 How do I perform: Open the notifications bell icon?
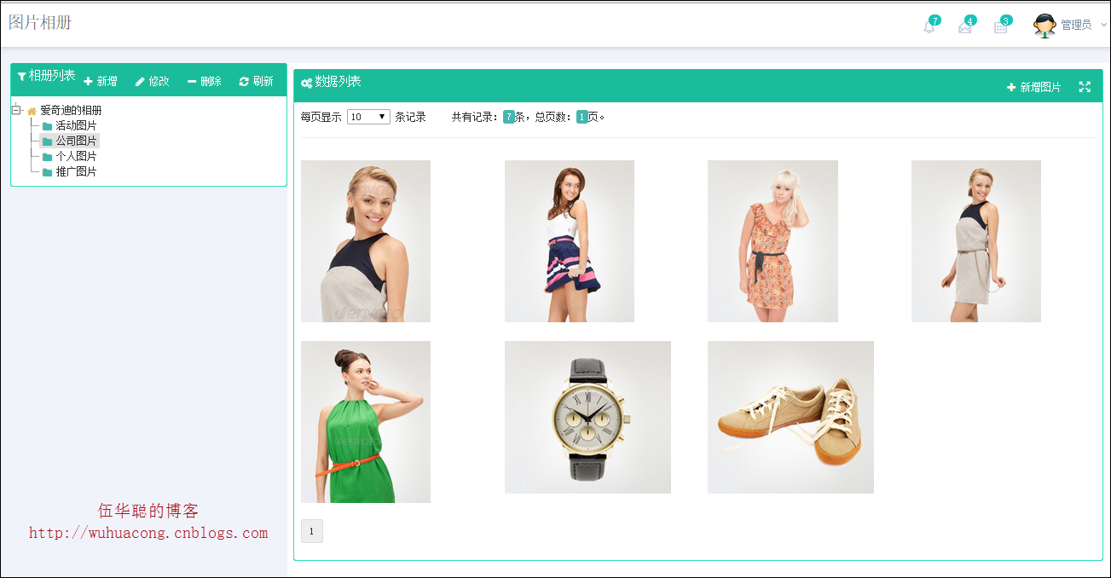pos(929,26)
